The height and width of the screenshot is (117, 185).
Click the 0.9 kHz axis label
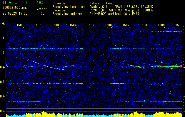click(2, 67)
